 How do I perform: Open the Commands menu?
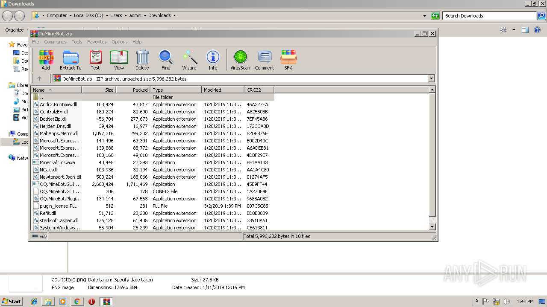tap(55, 42)
